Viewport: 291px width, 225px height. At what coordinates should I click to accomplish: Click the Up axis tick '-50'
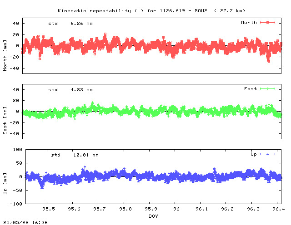17,190
